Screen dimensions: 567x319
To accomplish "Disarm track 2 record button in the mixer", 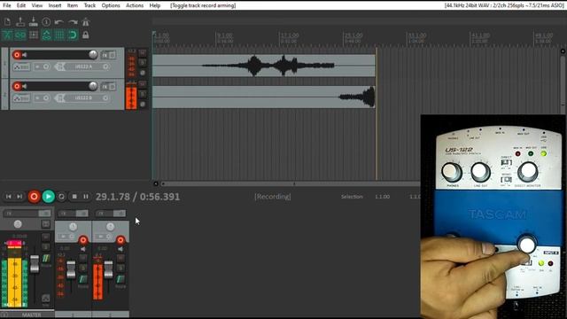I will click(120, 240).
